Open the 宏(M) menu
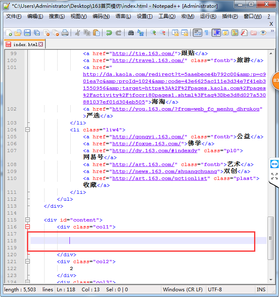The width and height of the screenshot is (279, 297). coord(187,16)
